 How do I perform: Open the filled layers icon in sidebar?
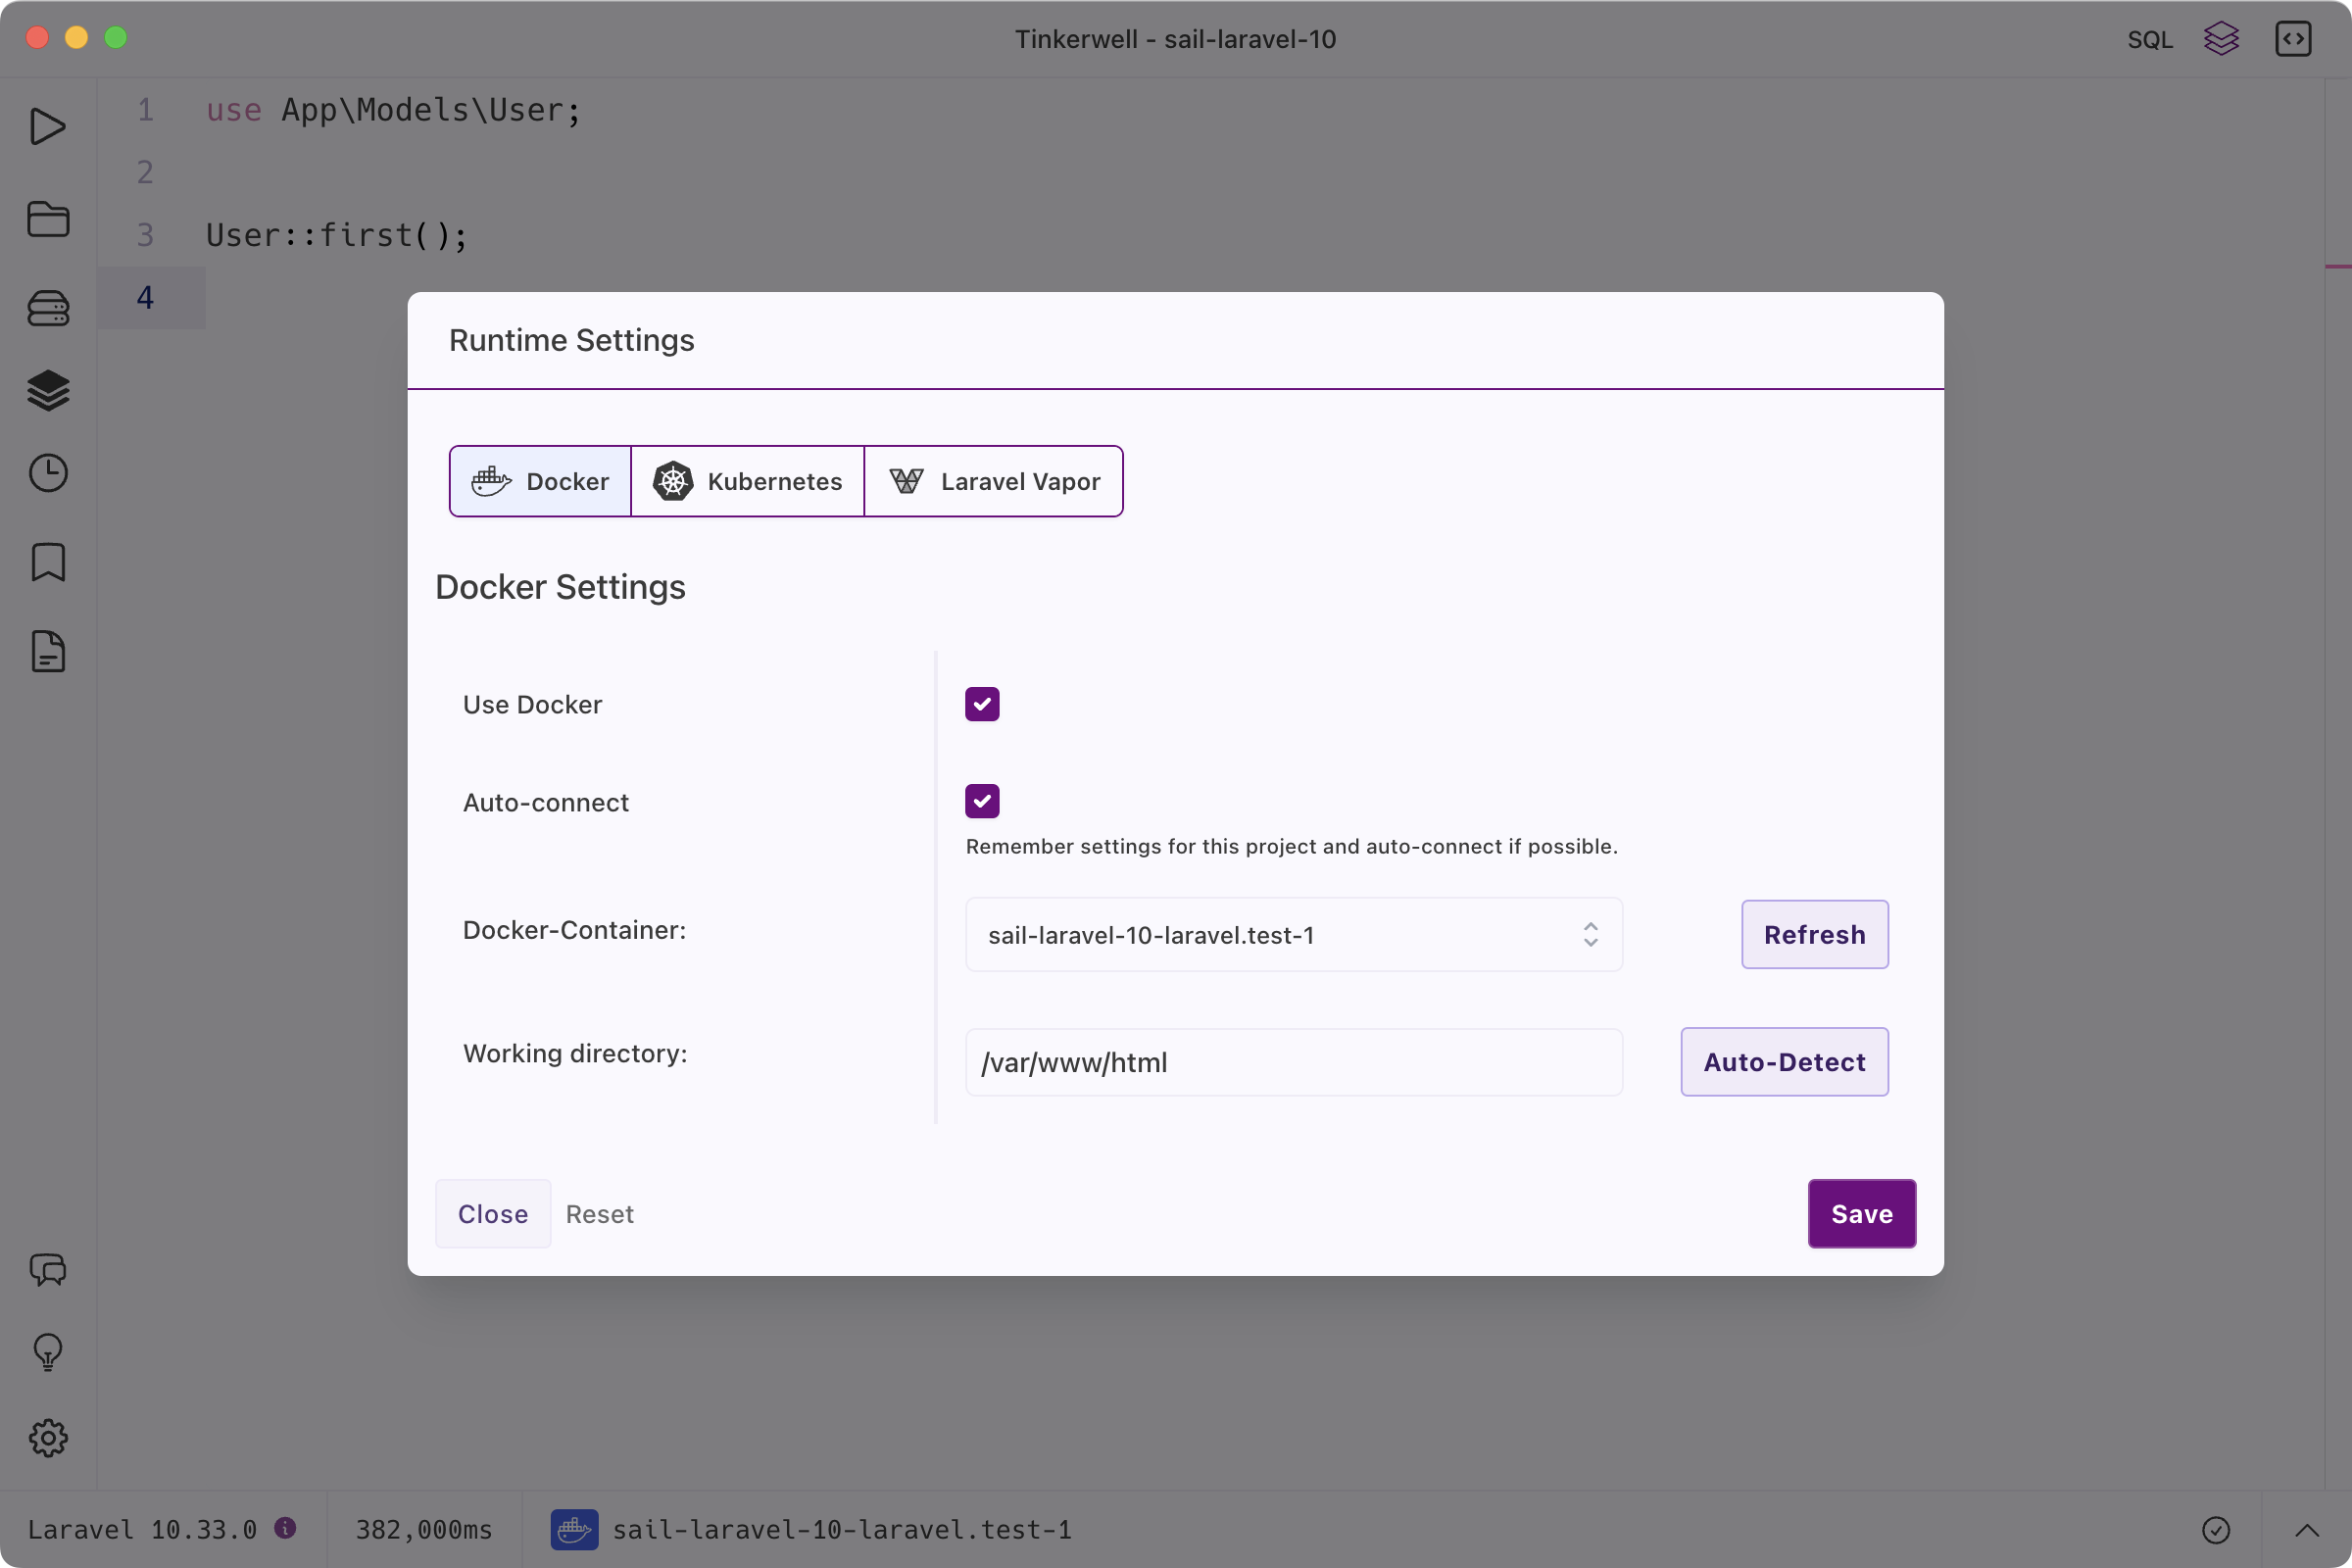pos(48,390)
